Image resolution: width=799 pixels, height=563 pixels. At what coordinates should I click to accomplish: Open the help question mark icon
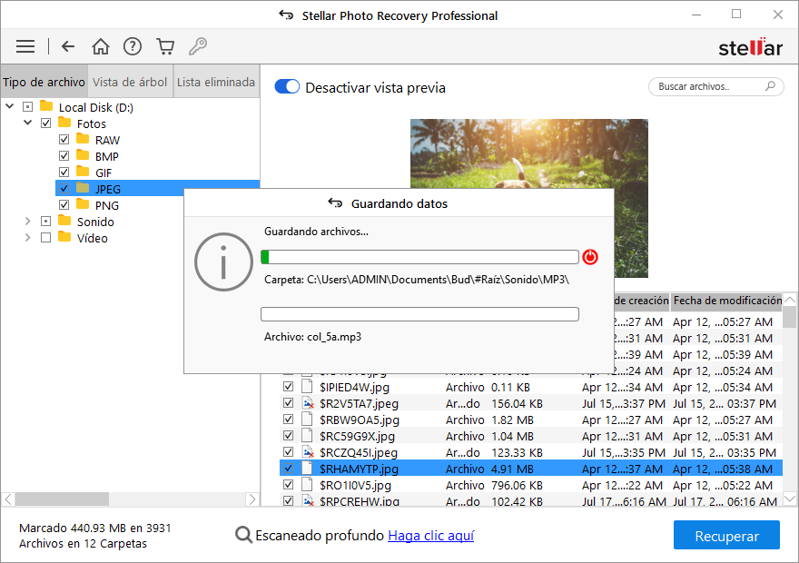tap(133, 46)
